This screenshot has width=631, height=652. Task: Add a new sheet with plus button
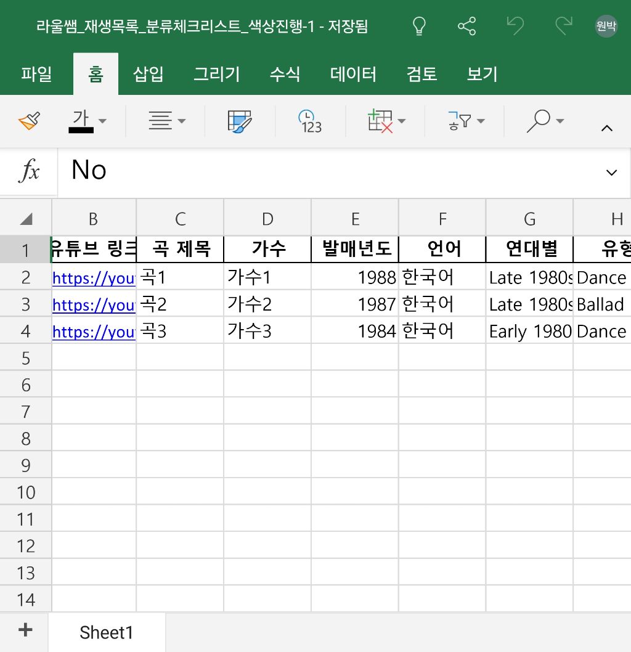(25, 630)
